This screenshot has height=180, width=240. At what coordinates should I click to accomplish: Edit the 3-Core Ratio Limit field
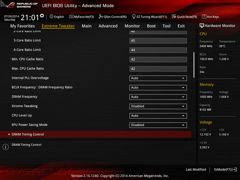point(158,41)
